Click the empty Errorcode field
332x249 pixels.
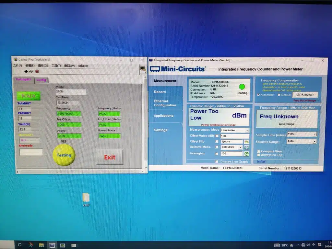(31, 152)
